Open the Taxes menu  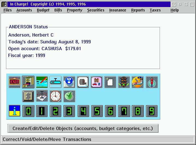155,10
